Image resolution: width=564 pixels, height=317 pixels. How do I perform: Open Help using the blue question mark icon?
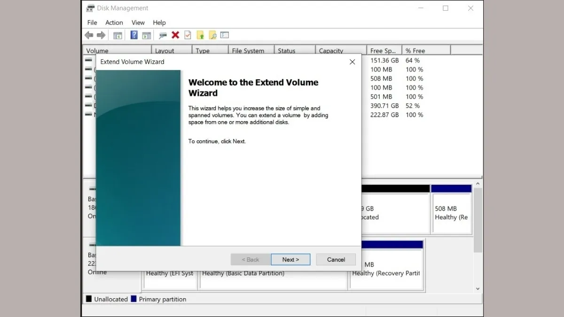click(134, 35)
